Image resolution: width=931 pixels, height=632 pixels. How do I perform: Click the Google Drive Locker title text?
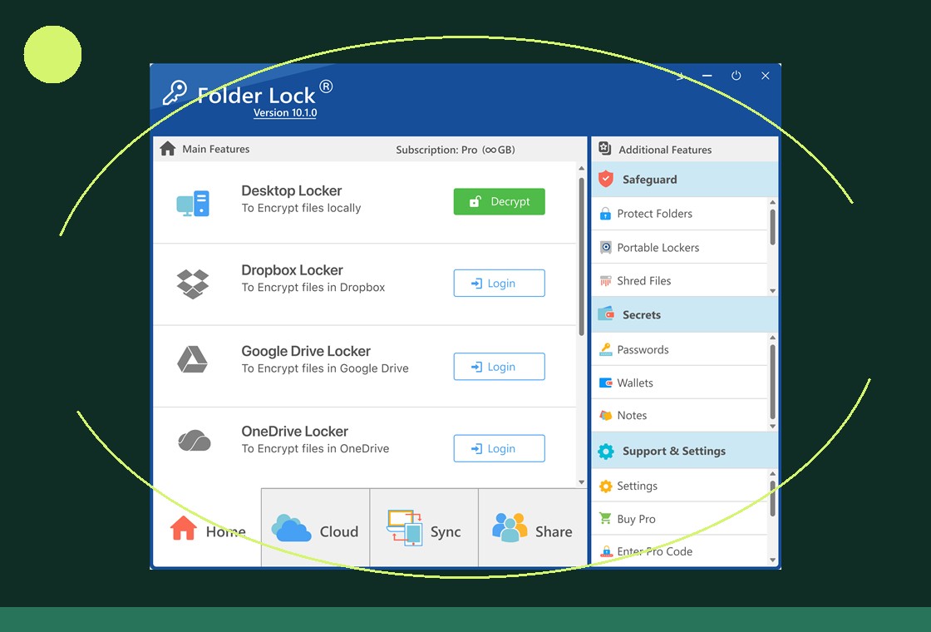tap(306, 351)
